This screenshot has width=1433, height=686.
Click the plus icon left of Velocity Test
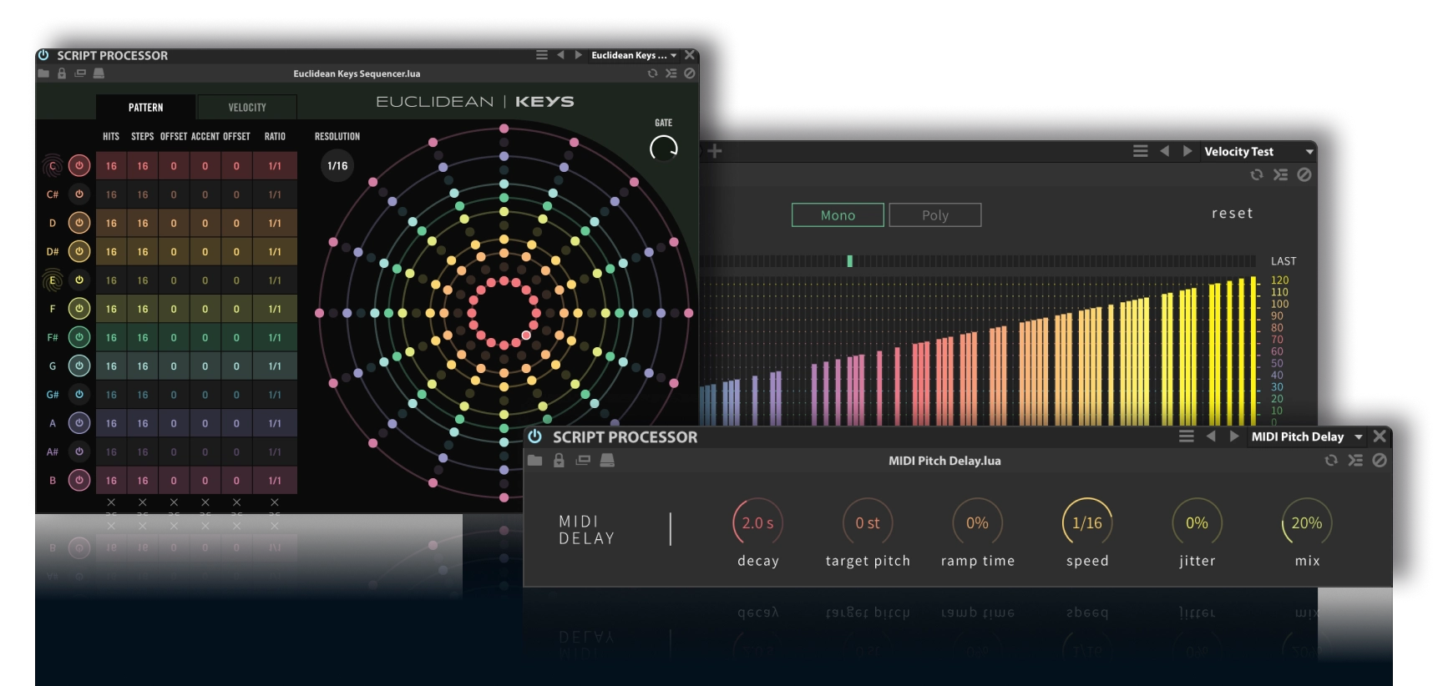coord(715,151)
